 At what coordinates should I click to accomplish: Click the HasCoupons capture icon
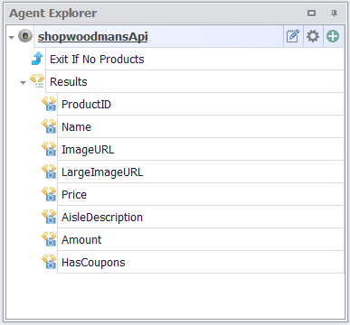coord(49,262)
